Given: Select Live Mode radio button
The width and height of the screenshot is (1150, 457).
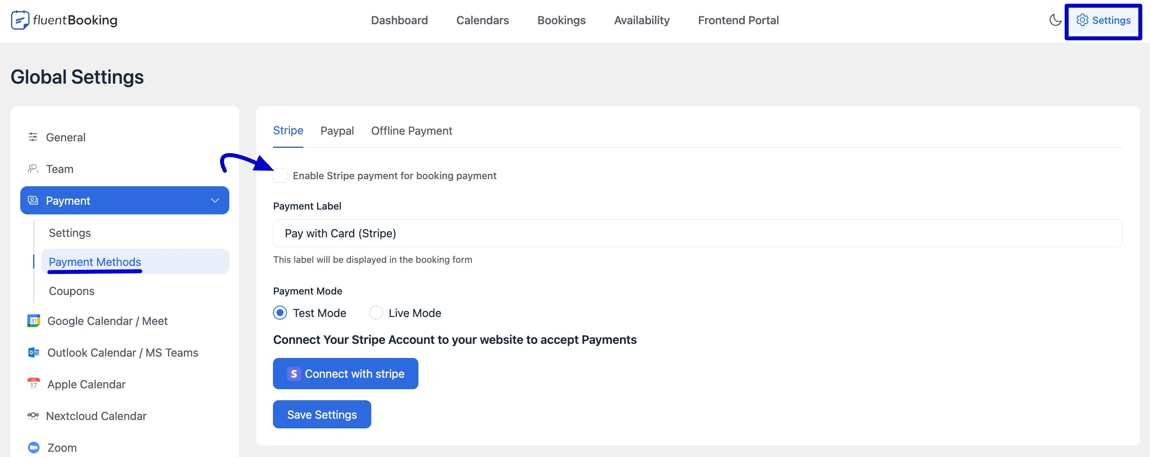Looking at the screenshot, I should coord(376,313).
